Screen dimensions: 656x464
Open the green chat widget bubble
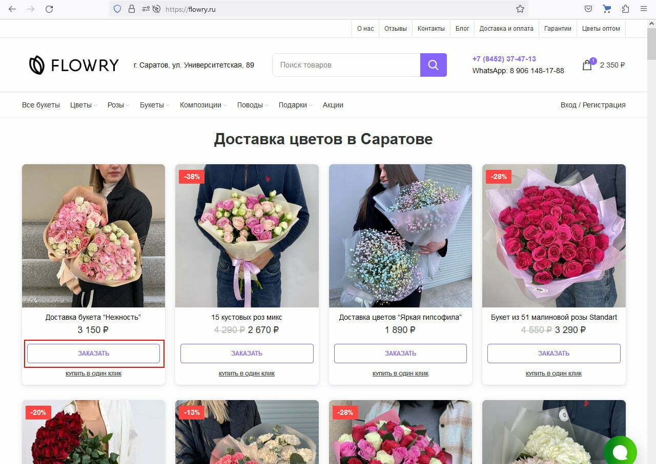(620, 452)
